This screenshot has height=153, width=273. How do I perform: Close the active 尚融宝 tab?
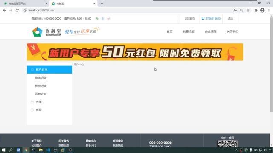(x=94, y=3)
